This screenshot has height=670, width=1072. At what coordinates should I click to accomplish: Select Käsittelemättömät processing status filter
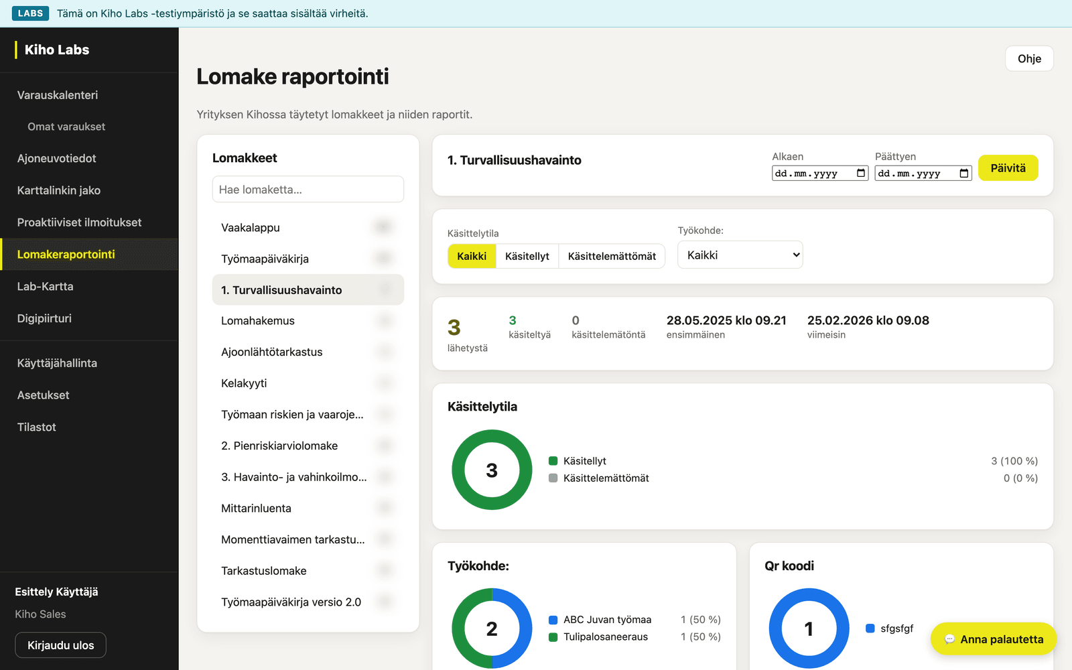click(x=612, y=256)
